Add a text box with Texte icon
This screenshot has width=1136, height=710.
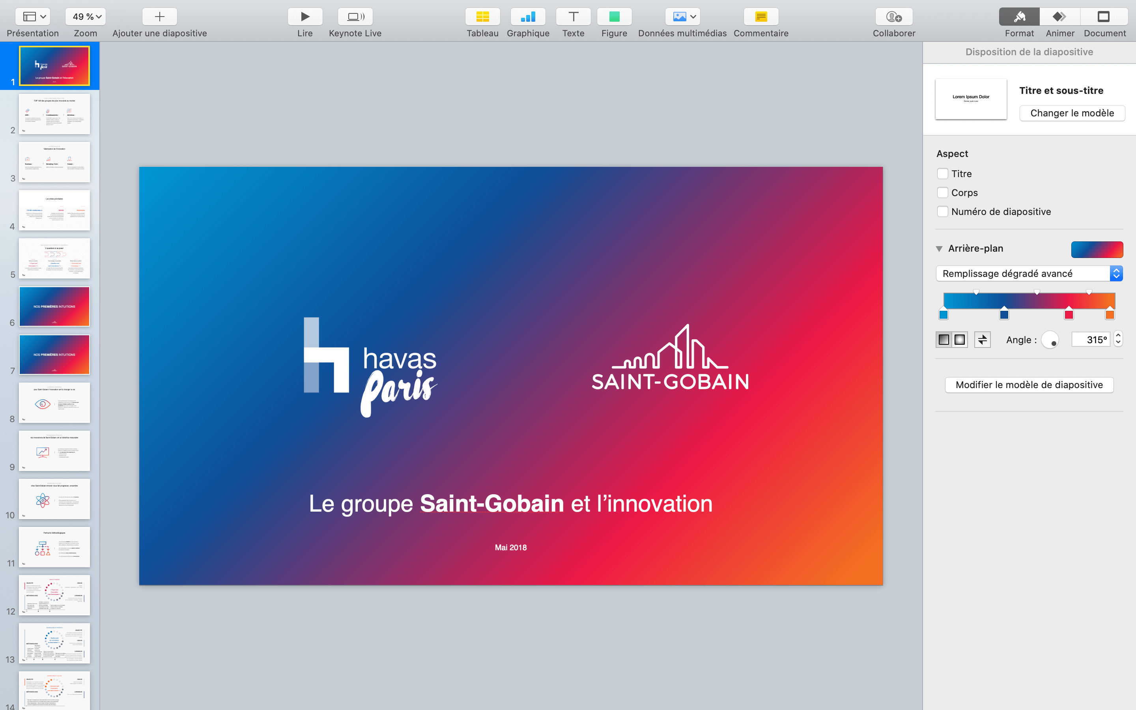(573, 17)
